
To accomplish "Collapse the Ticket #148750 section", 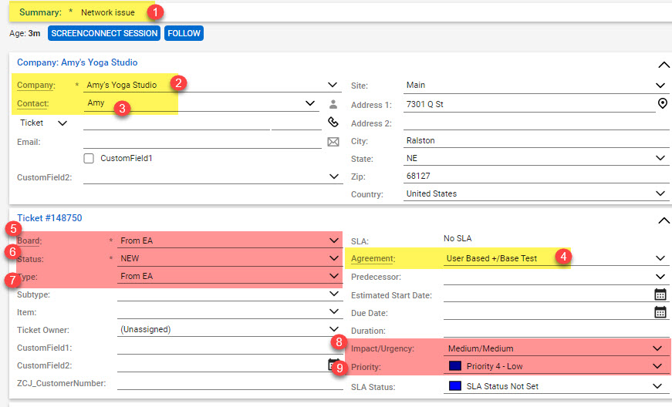I will point(661,221).
